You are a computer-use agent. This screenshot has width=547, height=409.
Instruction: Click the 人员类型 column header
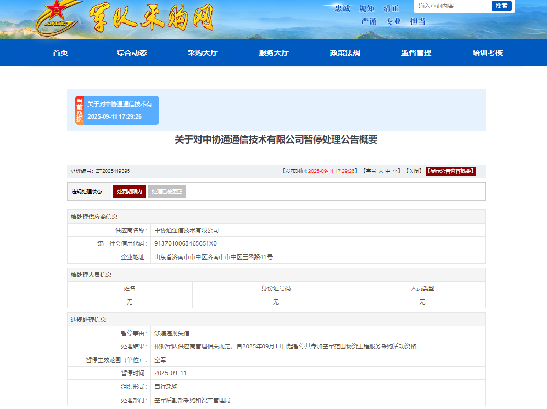click(x=422, y=288)
